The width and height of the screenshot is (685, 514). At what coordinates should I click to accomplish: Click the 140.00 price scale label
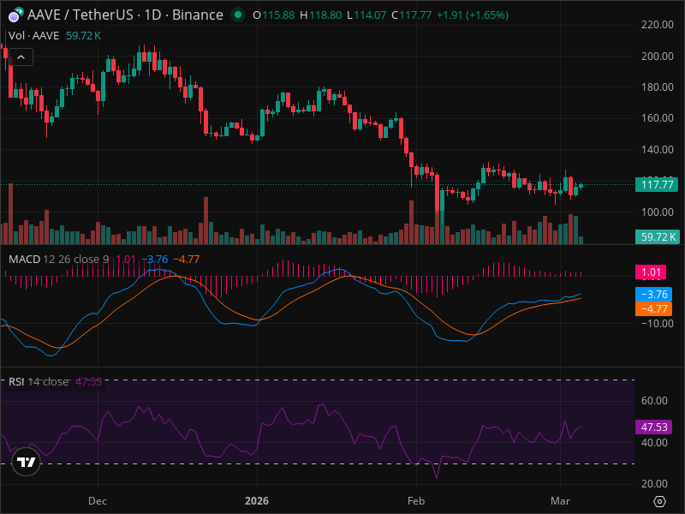(x=657, y=149)
